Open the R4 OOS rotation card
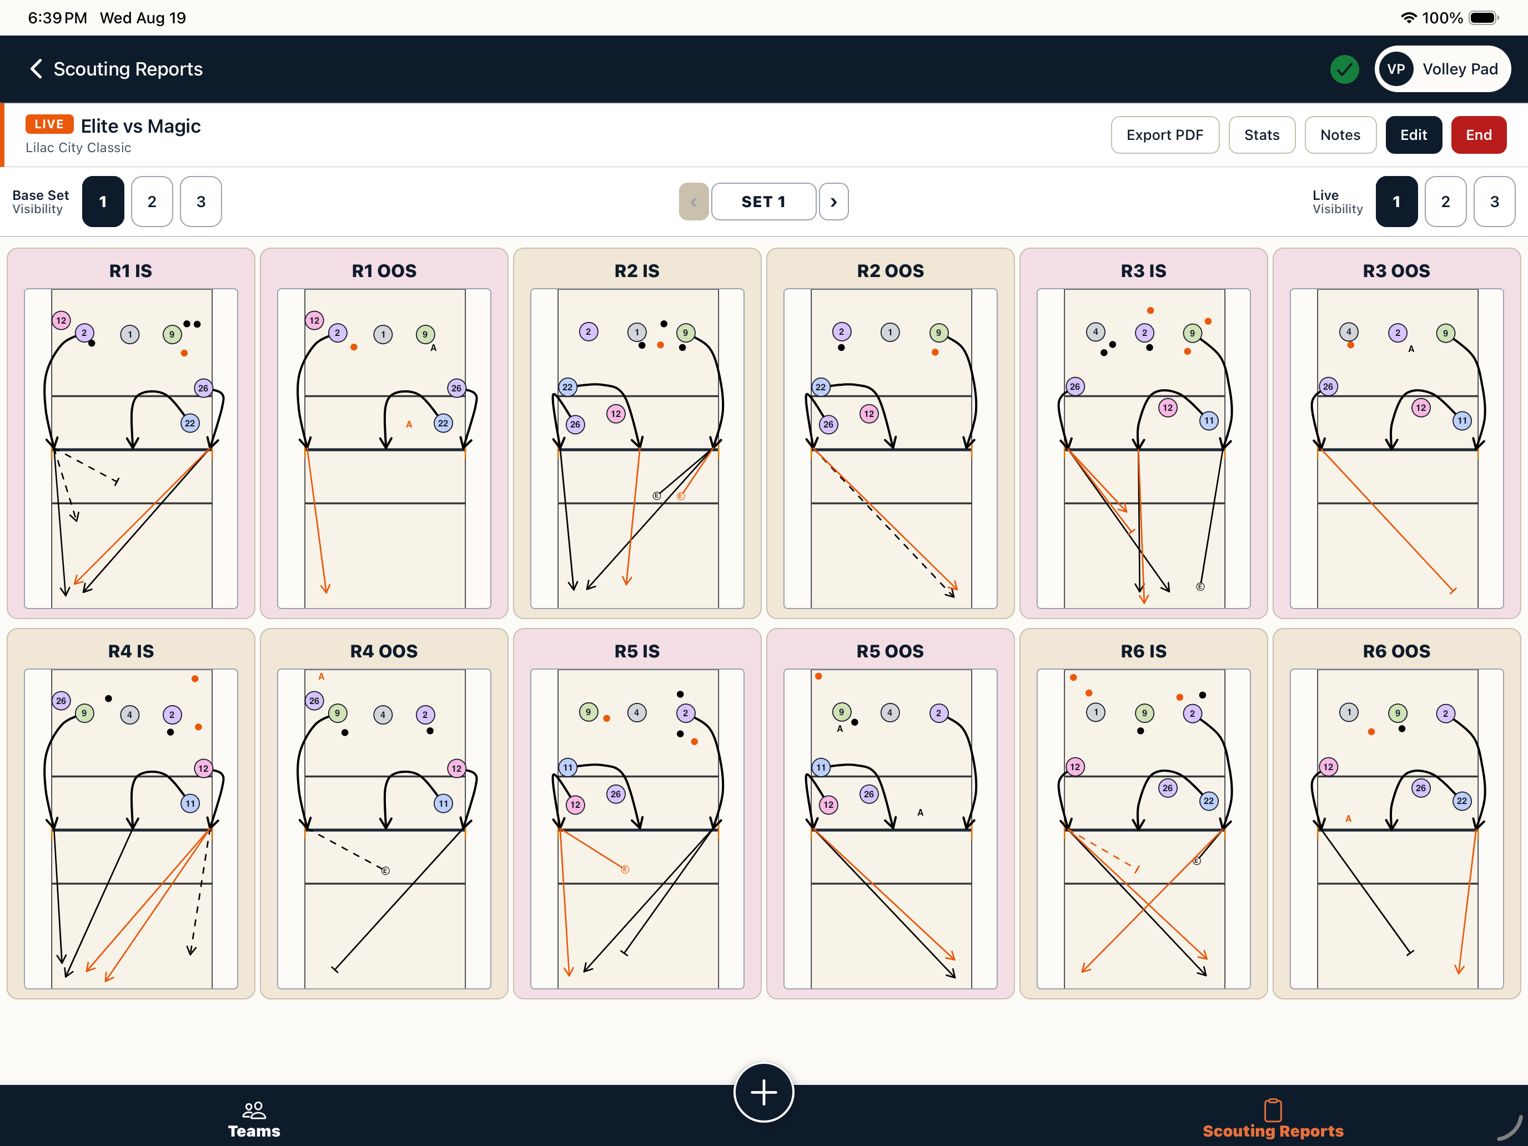This screenshot has width=1528, height=1146. [x=384, y=814]
